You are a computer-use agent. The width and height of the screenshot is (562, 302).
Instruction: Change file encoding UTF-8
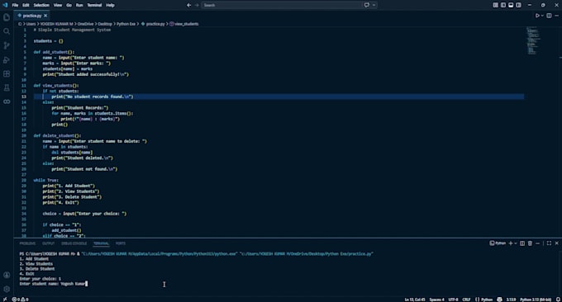(x=454, y=300)
